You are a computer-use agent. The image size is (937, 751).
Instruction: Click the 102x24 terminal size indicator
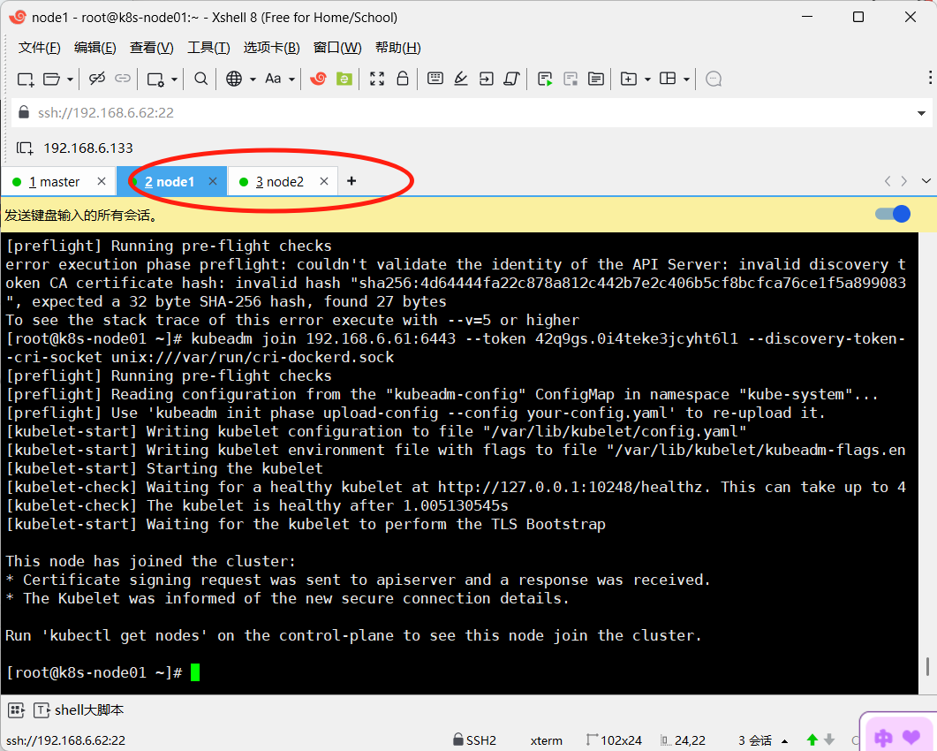(615, 740)
